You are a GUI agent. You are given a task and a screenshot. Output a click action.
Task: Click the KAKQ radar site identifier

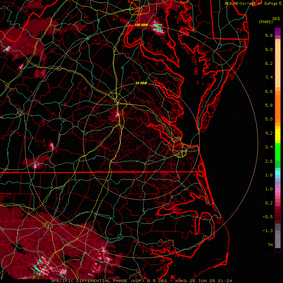tap(181, 281)
